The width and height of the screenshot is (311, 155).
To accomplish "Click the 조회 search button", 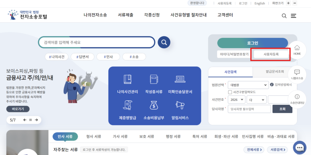I will 282,109.
